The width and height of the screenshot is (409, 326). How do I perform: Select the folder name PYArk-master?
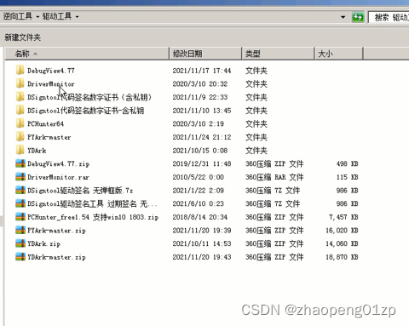coord(49,137)
